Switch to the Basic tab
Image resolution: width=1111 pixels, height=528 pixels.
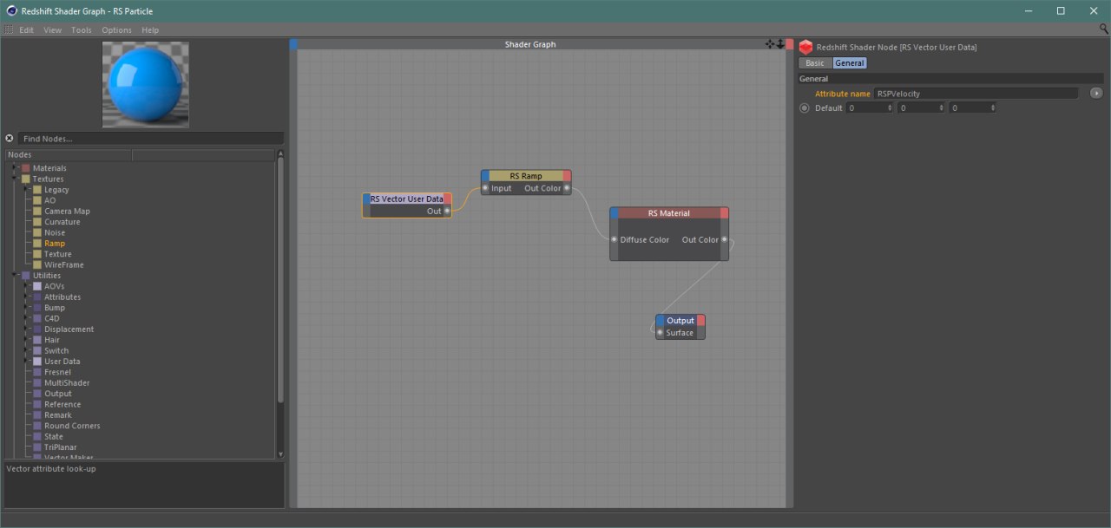click(x=815, y=63)
